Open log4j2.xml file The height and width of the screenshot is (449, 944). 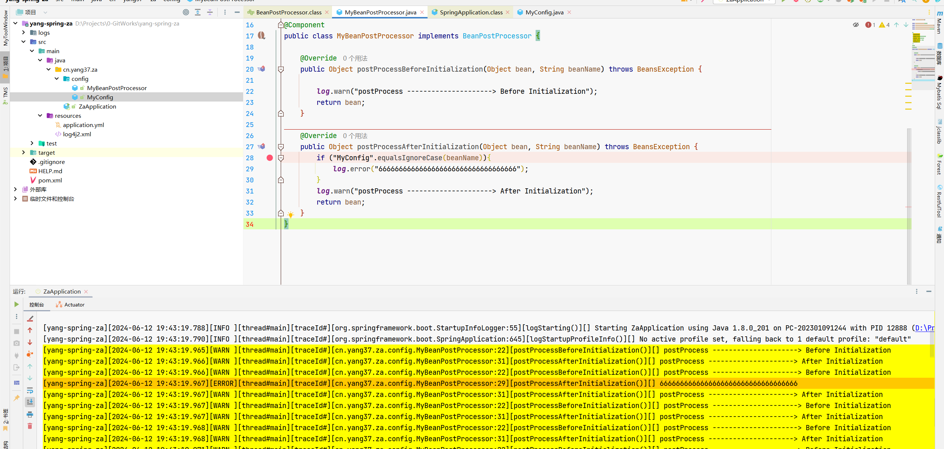coord(77,134)
